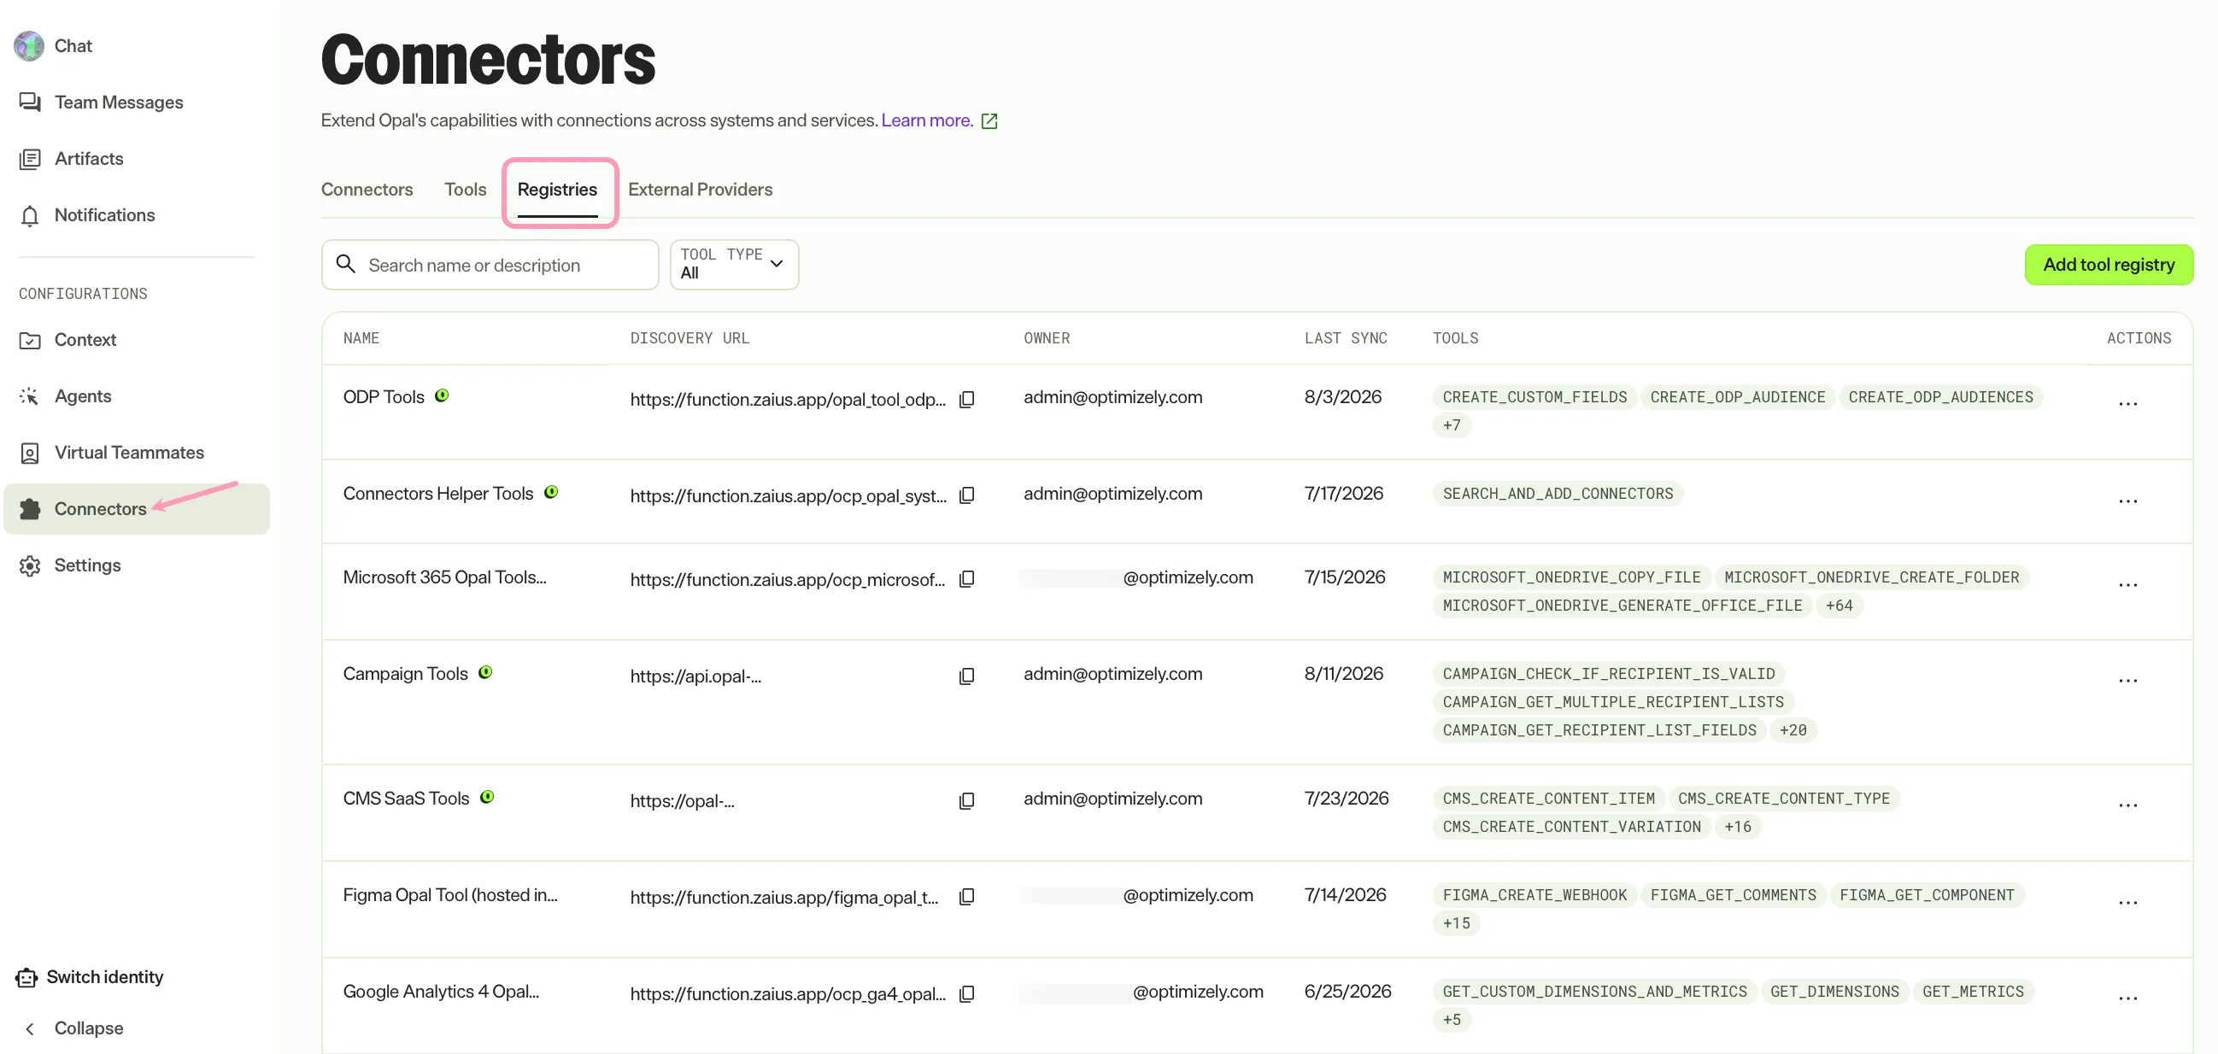Viewport: 2218px width, 1054px height.
Task: Select the Campaign Tools registry name
Action: click(x=405, y=673)
